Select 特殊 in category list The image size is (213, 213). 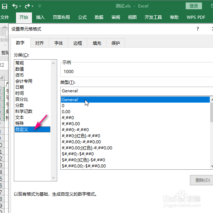click(32, 123)
